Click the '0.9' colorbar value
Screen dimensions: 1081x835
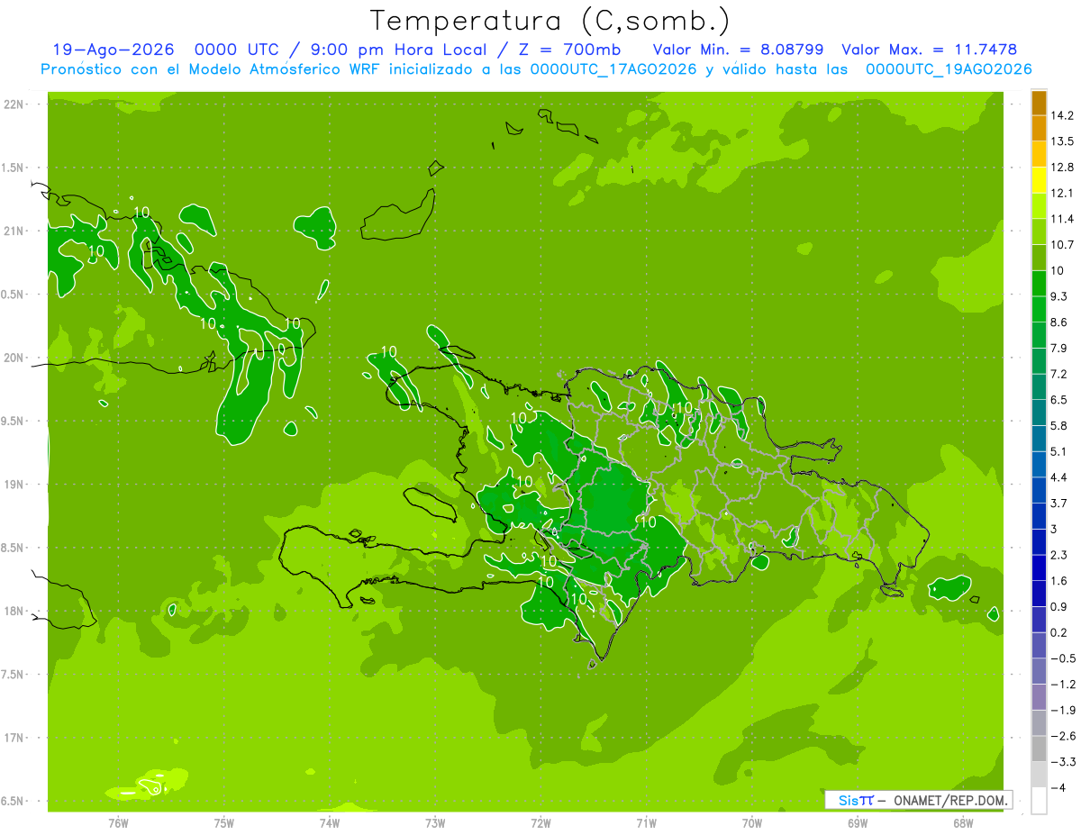click(x=1059, y=606)
